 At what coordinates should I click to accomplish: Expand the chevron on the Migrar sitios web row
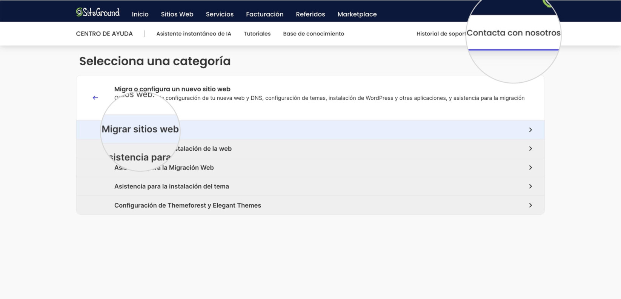(x=530, y=130)
